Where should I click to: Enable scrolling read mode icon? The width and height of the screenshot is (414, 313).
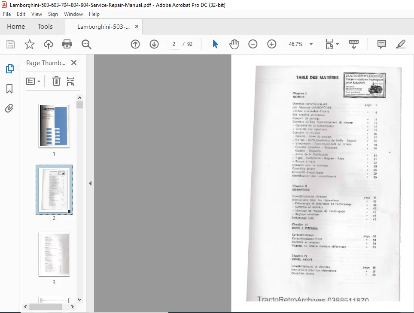353,44
